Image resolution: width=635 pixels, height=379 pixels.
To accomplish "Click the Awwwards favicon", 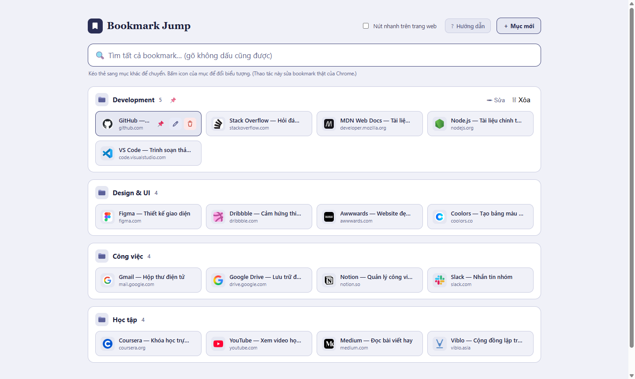I will click(329, 217).
